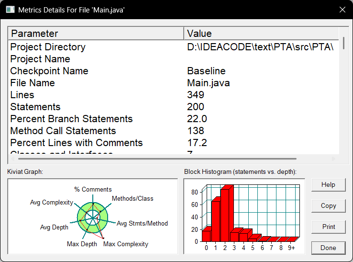Print the metrics details
This screenshot has height=262, width=353.
coord(328,227)
